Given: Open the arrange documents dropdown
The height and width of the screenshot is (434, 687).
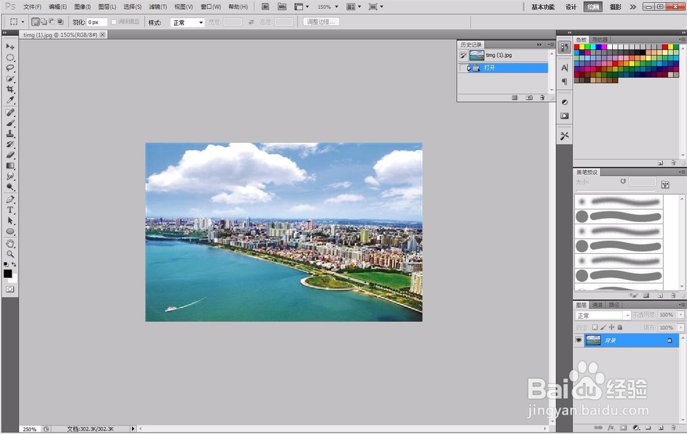Looking at the screenshot, I should point(354,7).
